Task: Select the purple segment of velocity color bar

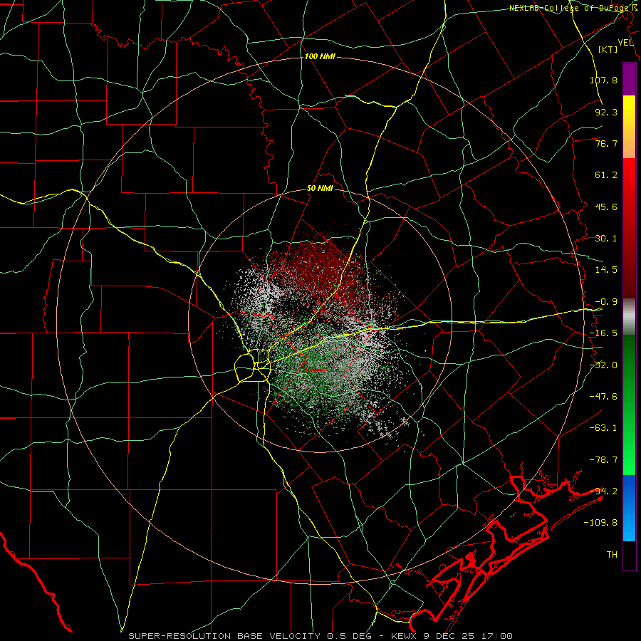Action: [629, 79]
